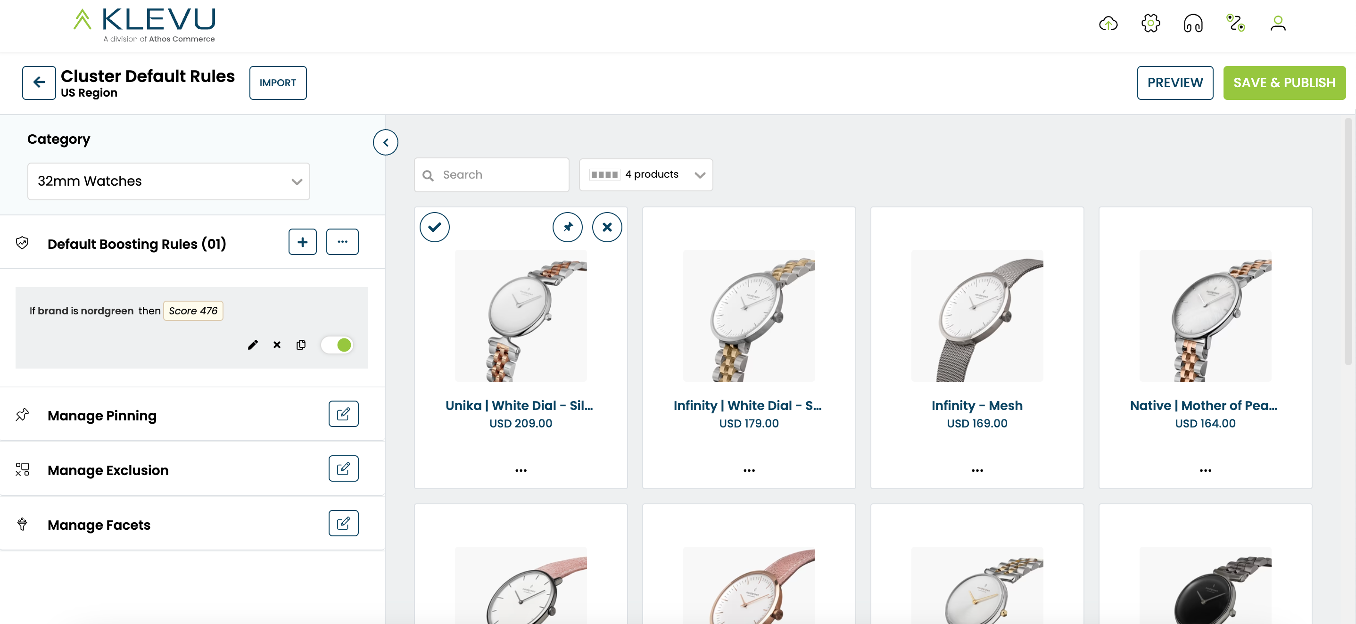Click the Klevu logo

click(145, 25)
